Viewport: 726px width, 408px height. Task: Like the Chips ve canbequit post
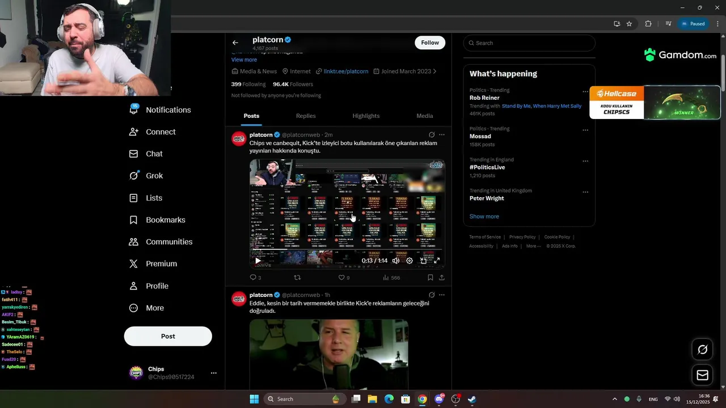pyautogui.click(x=341, y=277)
